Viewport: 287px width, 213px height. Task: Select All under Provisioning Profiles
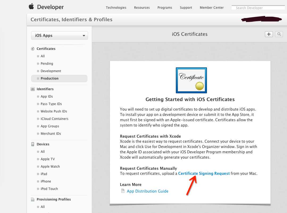(43, 207)
